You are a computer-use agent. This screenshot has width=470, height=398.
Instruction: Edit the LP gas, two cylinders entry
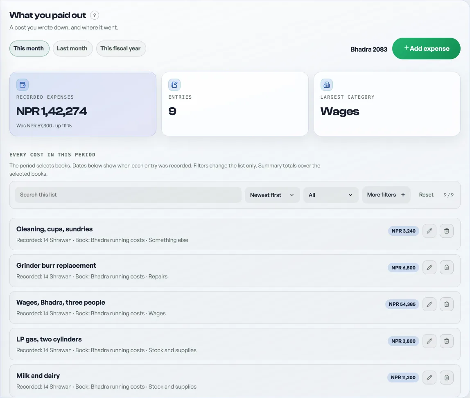point(429,341)
